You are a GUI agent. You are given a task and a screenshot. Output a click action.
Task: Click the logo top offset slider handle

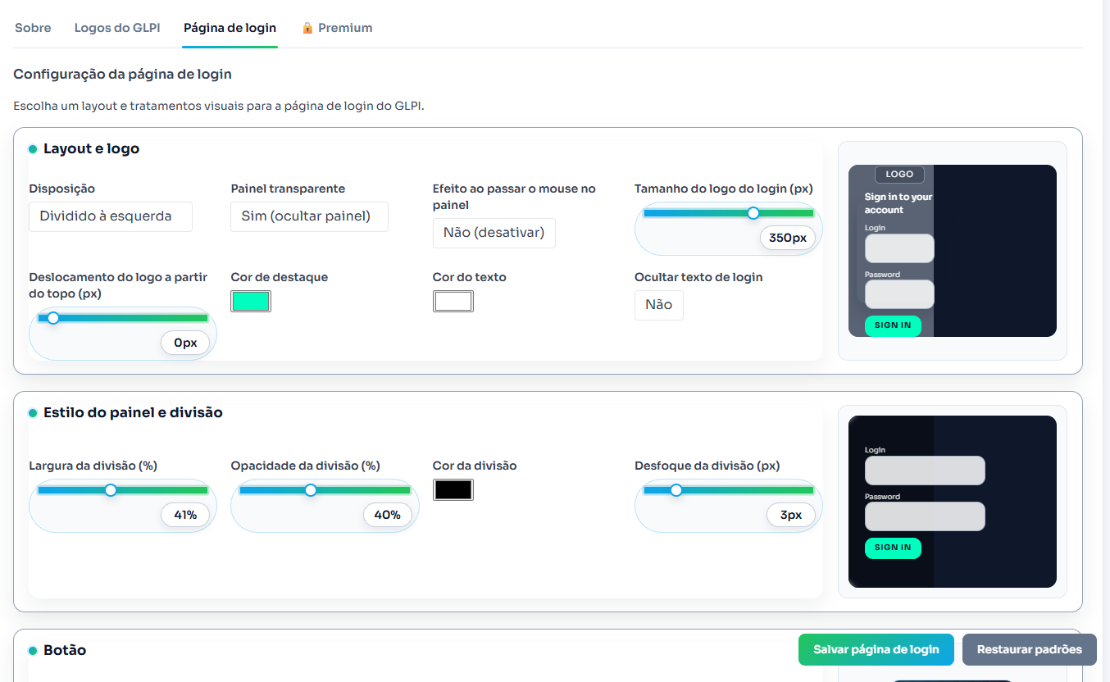(53, 318)
